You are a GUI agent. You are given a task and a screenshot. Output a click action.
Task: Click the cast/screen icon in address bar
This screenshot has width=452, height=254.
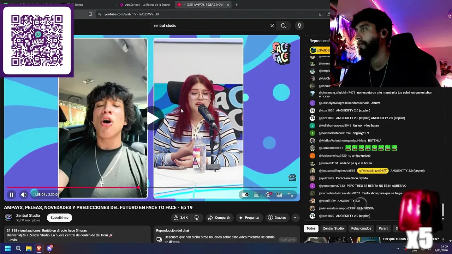[321, 14]
